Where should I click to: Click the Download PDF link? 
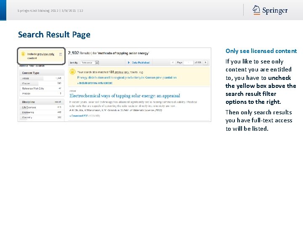click(79, 116)
